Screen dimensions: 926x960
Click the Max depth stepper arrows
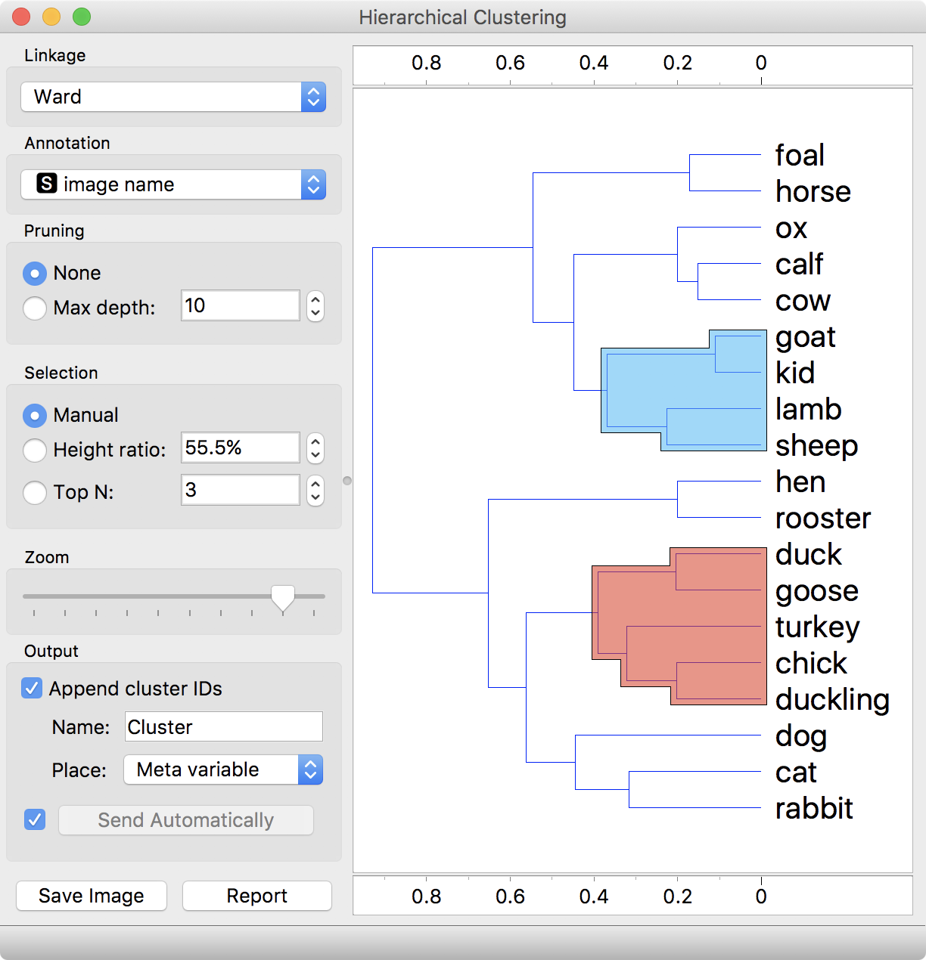[315, 306]
